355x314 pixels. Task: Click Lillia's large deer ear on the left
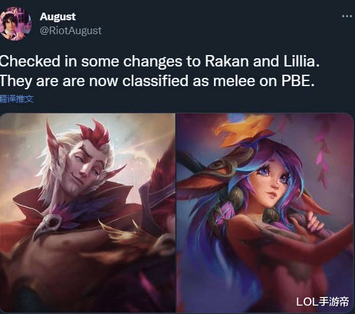tap(201, 181)
